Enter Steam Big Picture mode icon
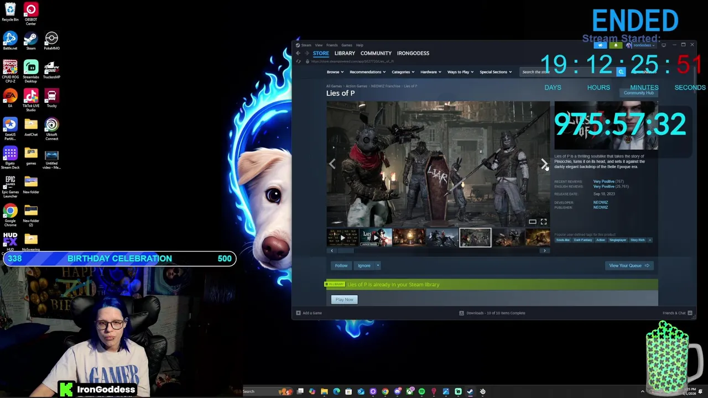 click(x=664, y=45)
